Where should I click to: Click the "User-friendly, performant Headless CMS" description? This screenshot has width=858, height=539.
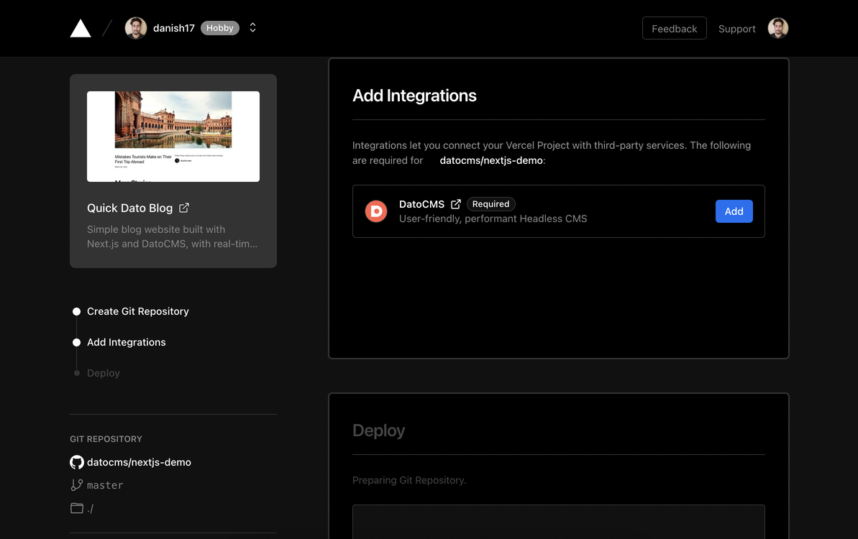tap(493, 218)
